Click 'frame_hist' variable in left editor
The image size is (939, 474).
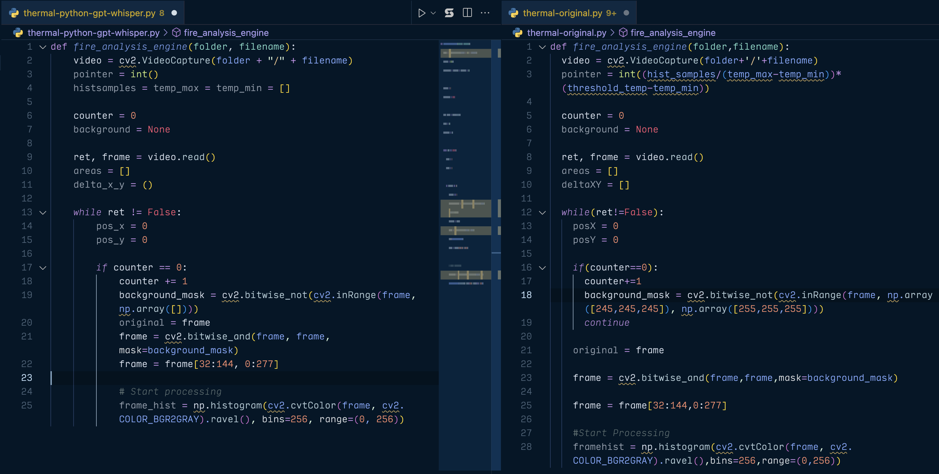147,406
